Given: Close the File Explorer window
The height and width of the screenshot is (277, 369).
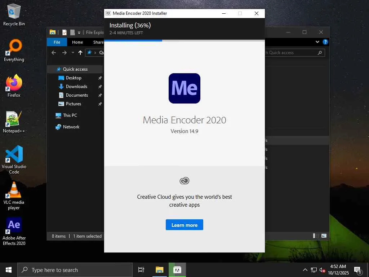Looking at the screenshot, I should (321, 32).
